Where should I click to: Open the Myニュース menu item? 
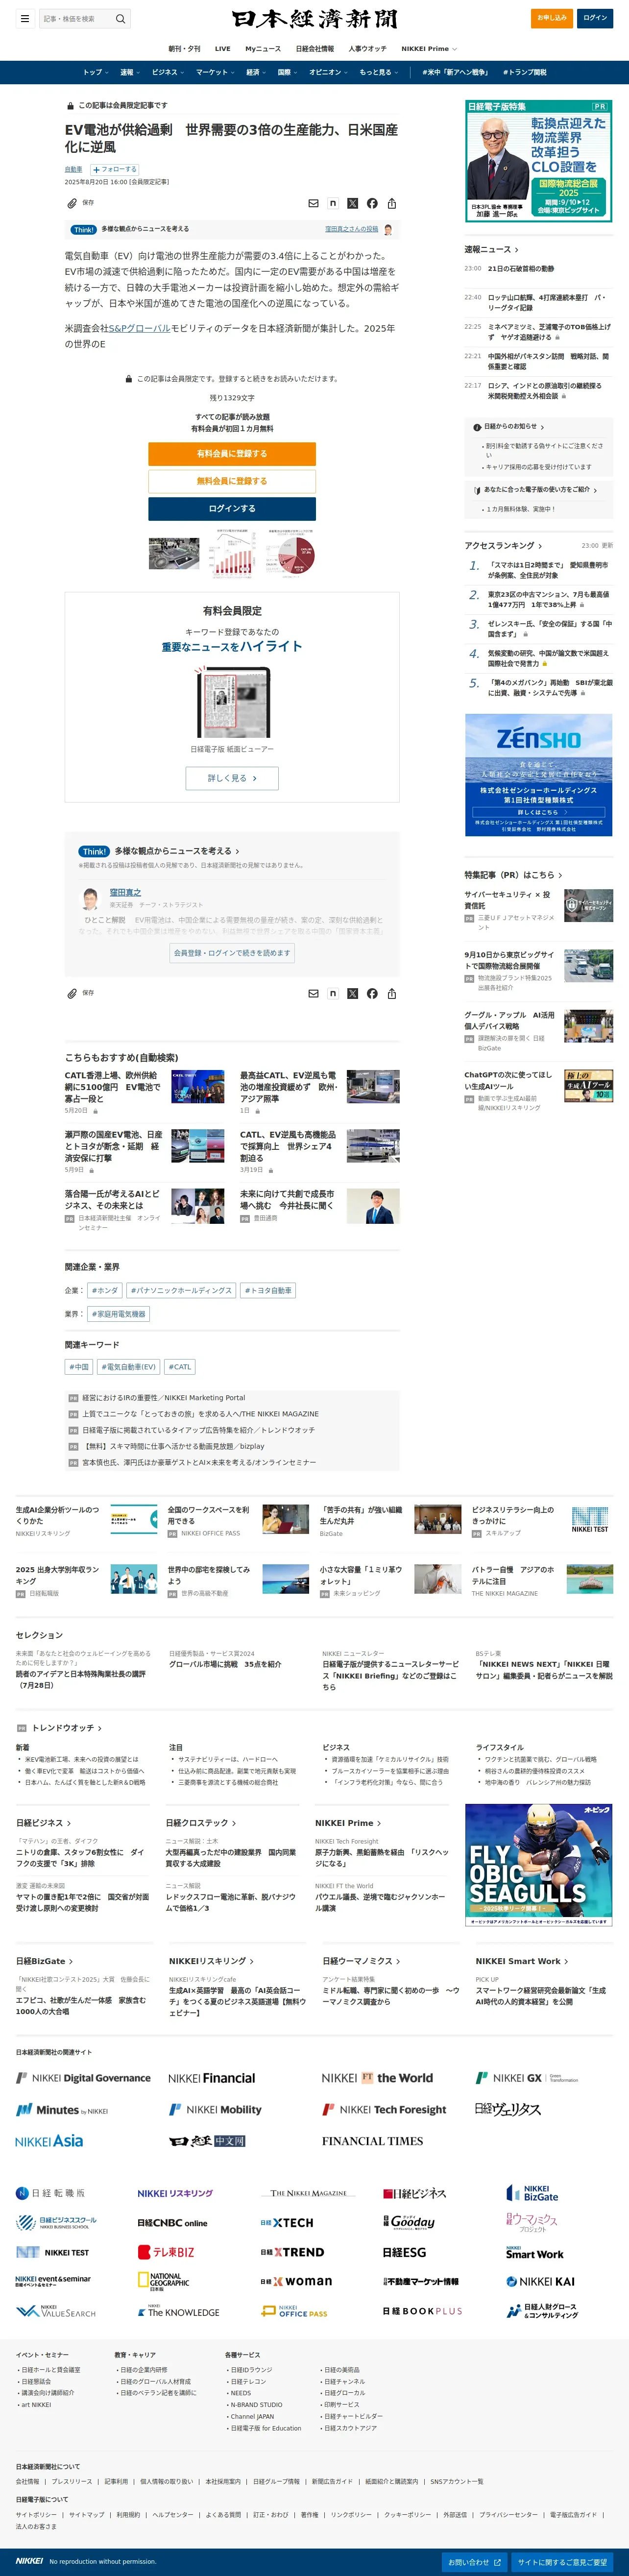point(263,49)
